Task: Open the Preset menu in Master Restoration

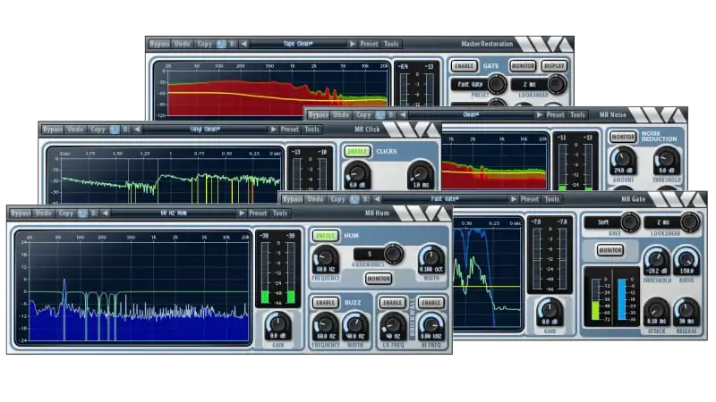Action: point(369,44)
